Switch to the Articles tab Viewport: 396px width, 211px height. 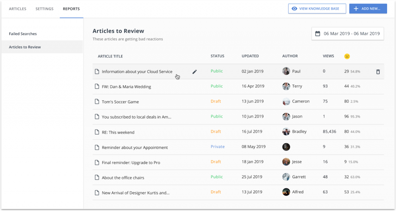pos(18,9)
